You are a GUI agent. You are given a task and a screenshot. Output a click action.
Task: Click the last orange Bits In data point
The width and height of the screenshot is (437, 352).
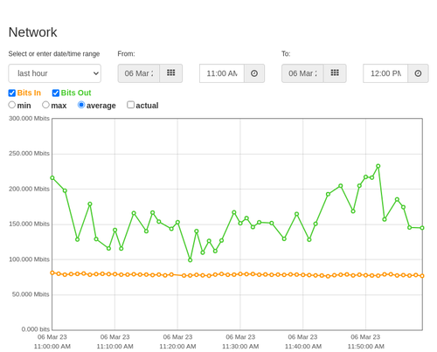[x=422, y=276]
